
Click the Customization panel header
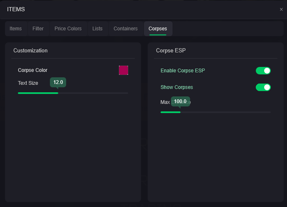pyautogui.click(x=30, y=51)
